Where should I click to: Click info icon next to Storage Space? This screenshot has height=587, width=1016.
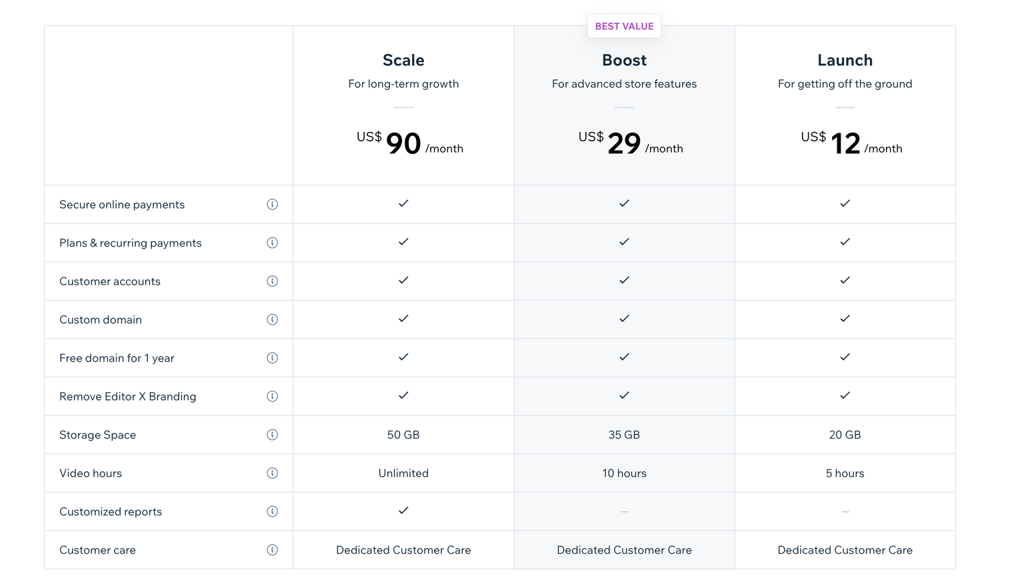pyautogui.click(x=272, y=434)
